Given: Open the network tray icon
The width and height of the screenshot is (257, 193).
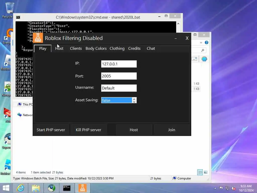Looking at the screenshot, I should tap(227, 188).
